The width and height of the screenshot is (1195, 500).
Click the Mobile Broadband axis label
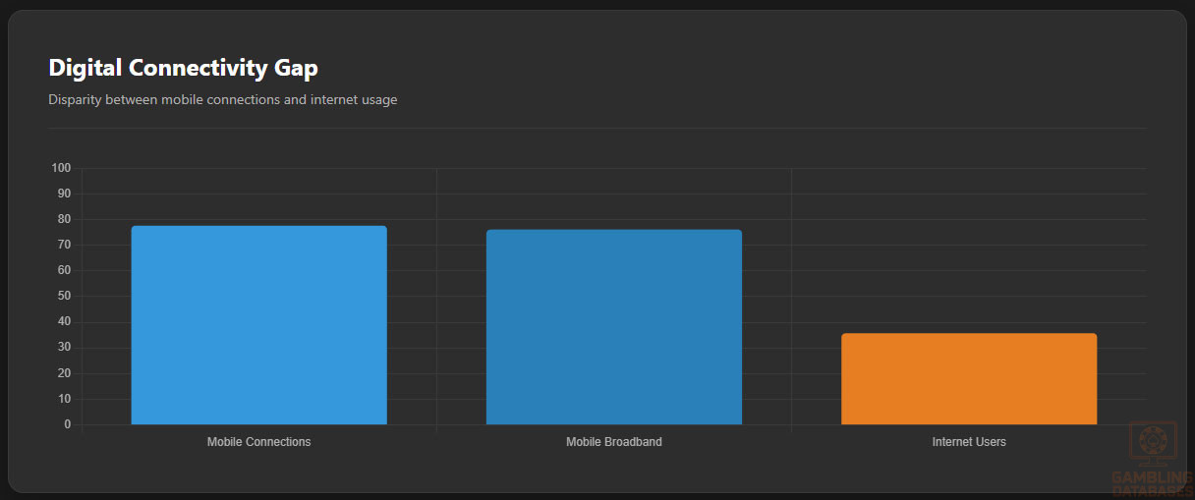click(613, 442)
